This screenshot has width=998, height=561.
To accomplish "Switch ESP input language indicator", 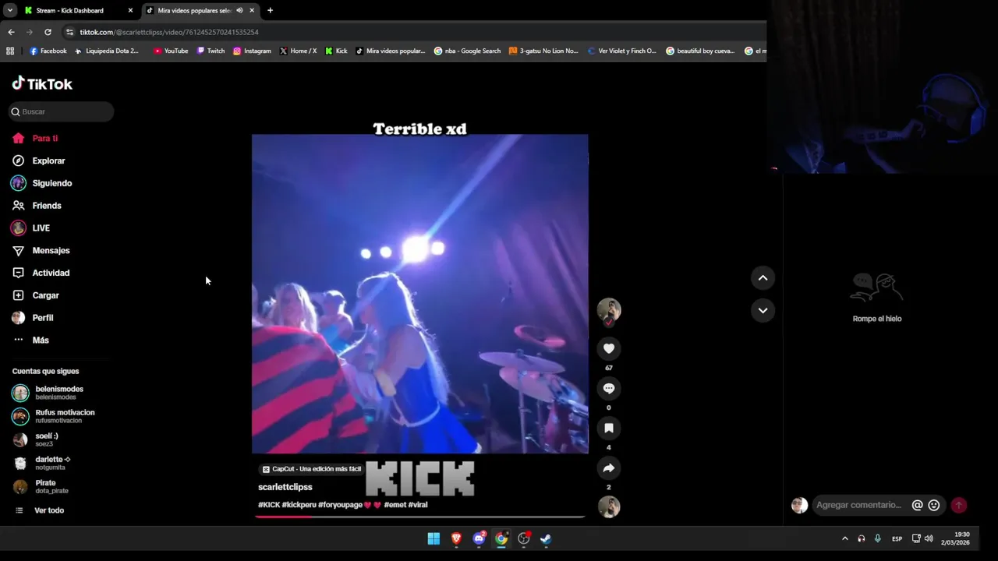I will 897,538.
